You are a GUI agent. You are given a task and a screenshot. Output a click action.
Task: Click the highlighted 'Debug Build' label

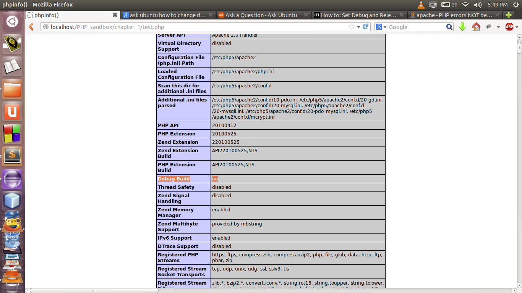[174, 179]
